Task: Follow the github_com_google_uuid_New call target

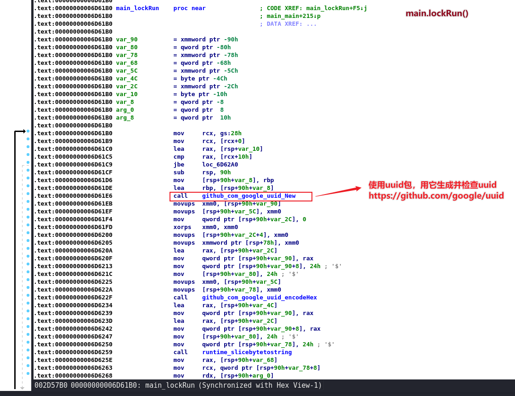Action: point(249,196)
